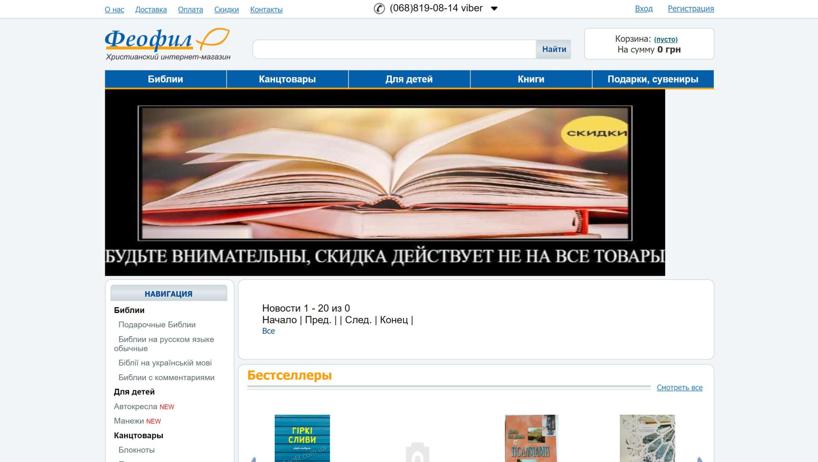The height and width of the screenshot is (462, 818).
Task: Select Канцтовары in the sidebar
Action: click(x=138, y=436)
